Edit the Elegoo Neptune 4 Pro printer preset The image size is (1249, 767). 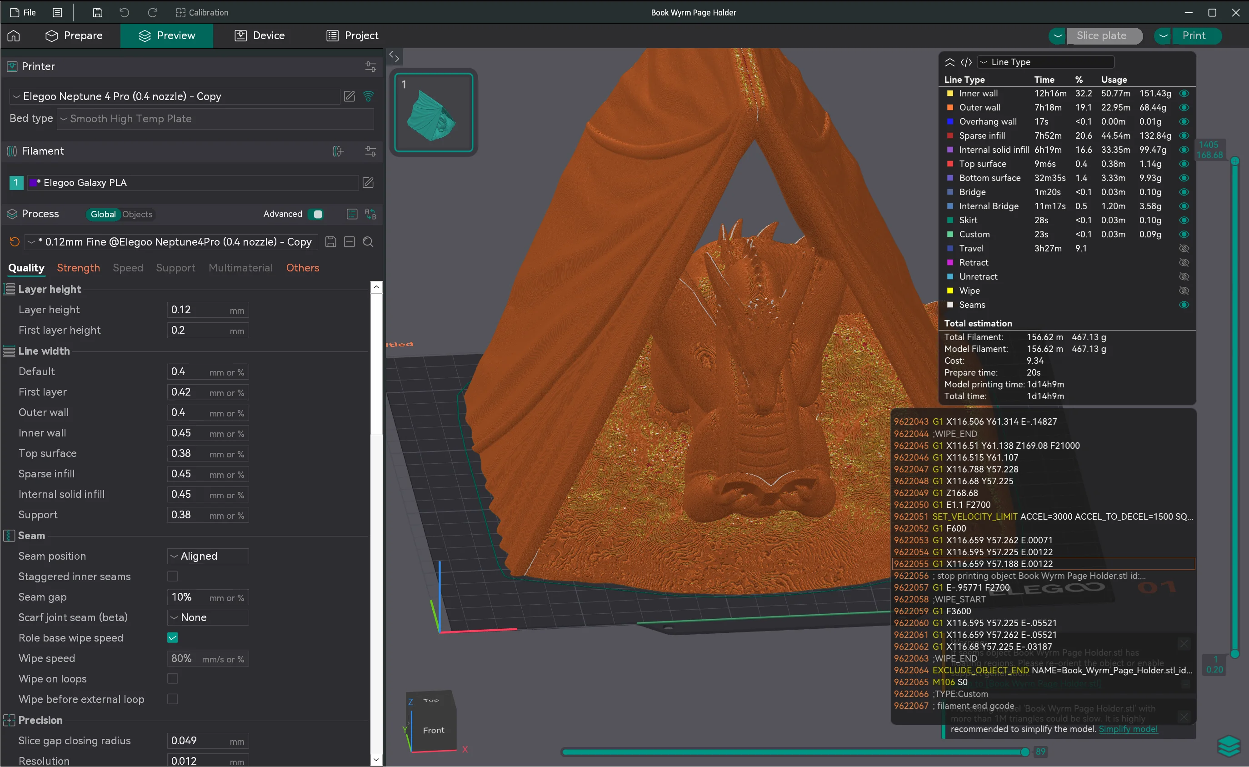pos(350,96)
